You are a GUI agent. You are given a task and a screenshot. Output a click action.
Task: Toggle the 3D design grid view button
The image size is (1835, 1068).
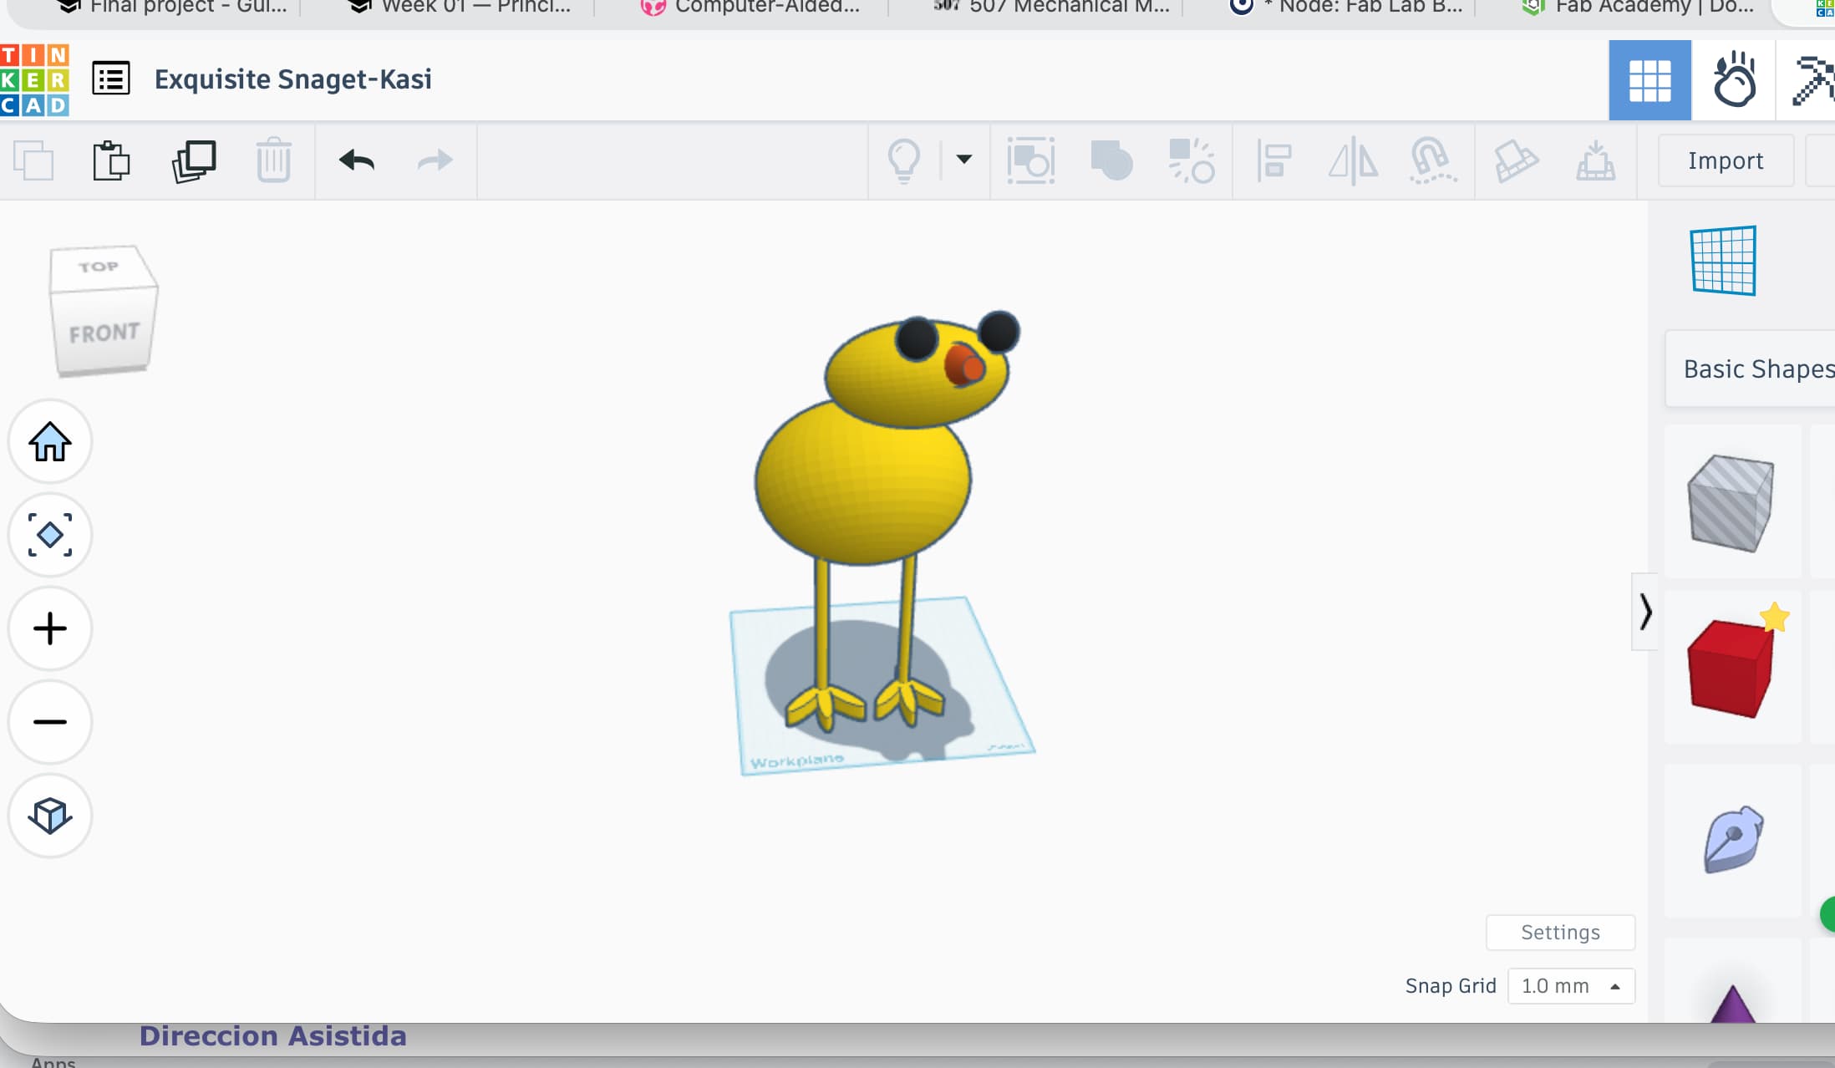[1649, 79]
